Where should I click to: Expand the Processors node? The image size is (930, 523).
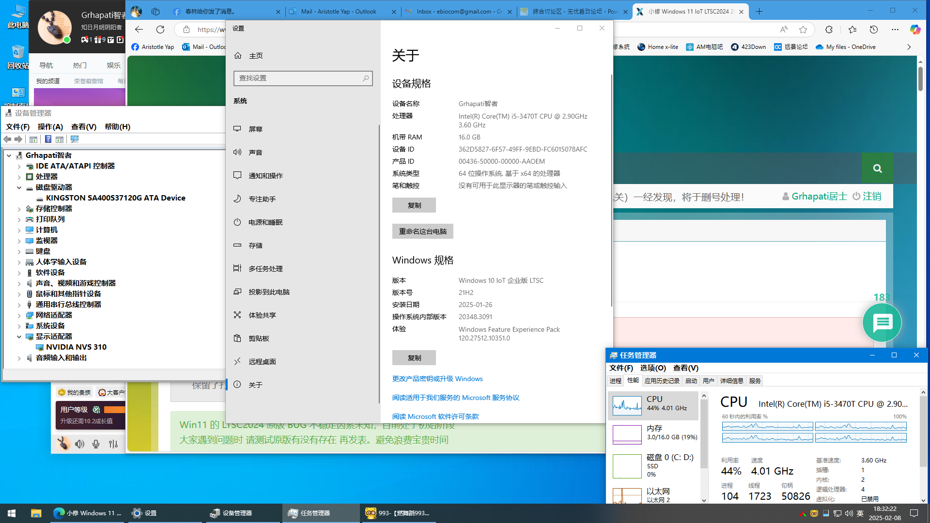19,177
